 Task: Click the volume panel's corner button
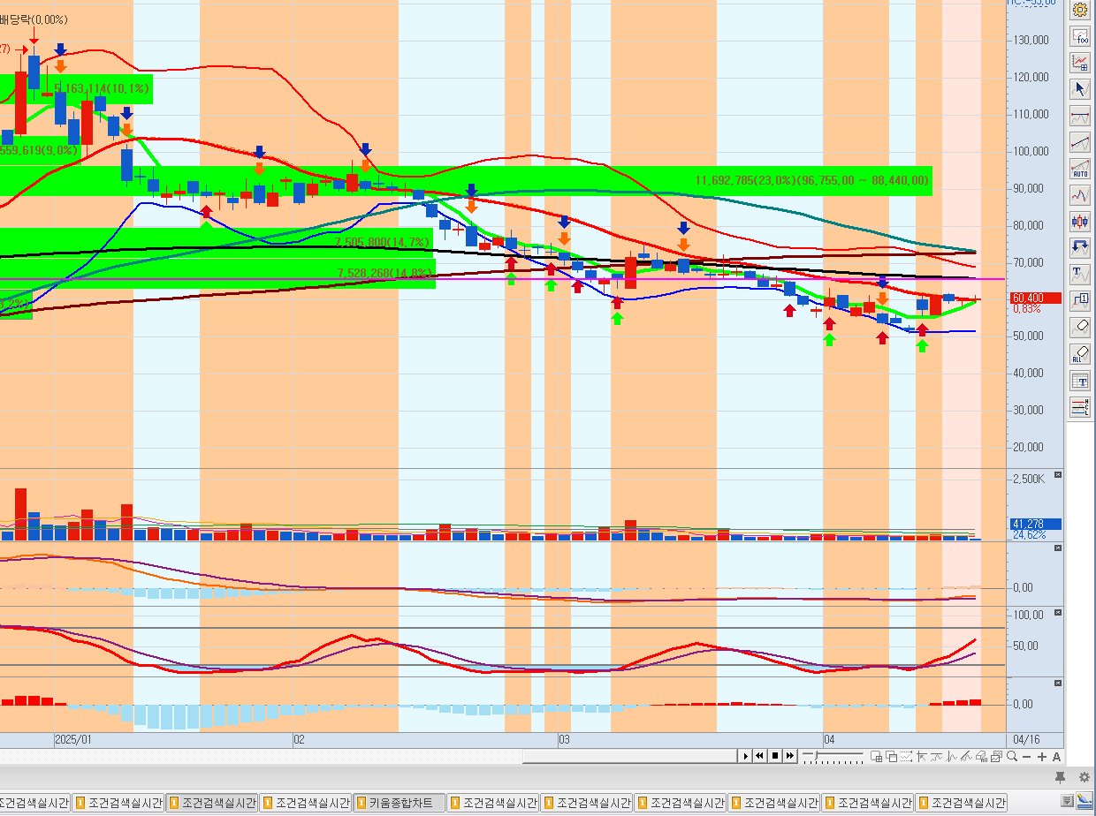coord(1058,474)
